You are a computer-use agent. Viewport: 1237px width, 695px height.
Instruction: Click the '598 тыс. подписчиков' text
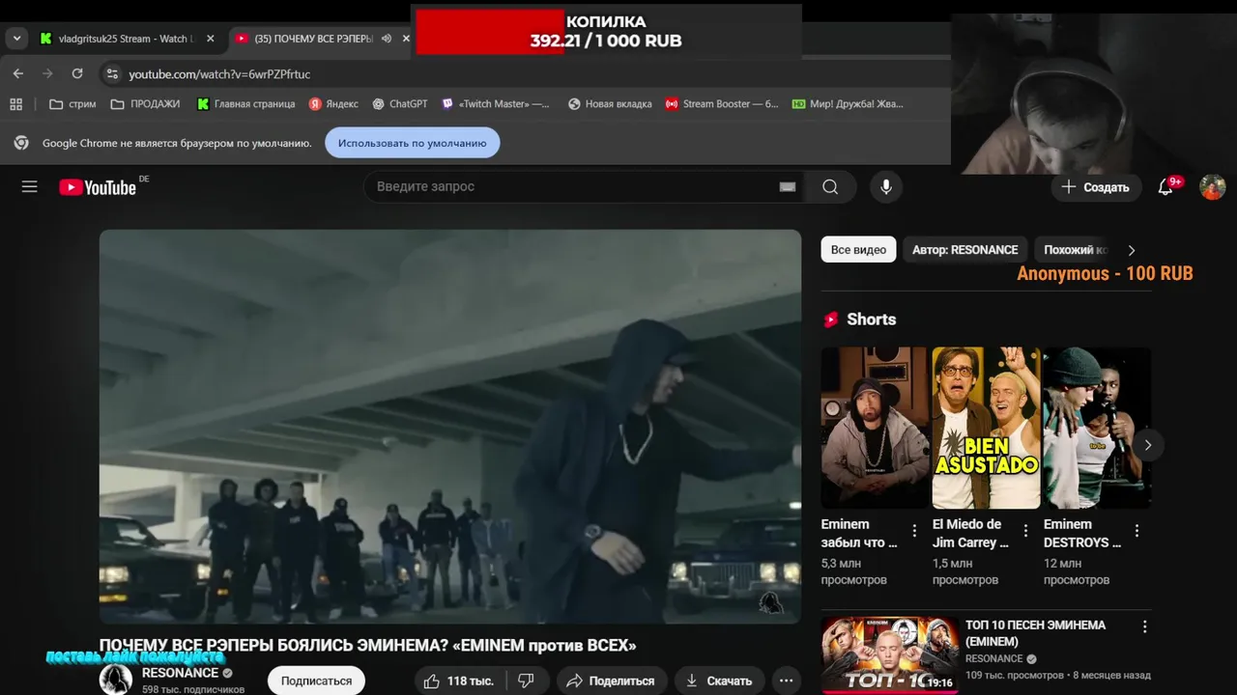pyautogui.click(x=192, y=689)
